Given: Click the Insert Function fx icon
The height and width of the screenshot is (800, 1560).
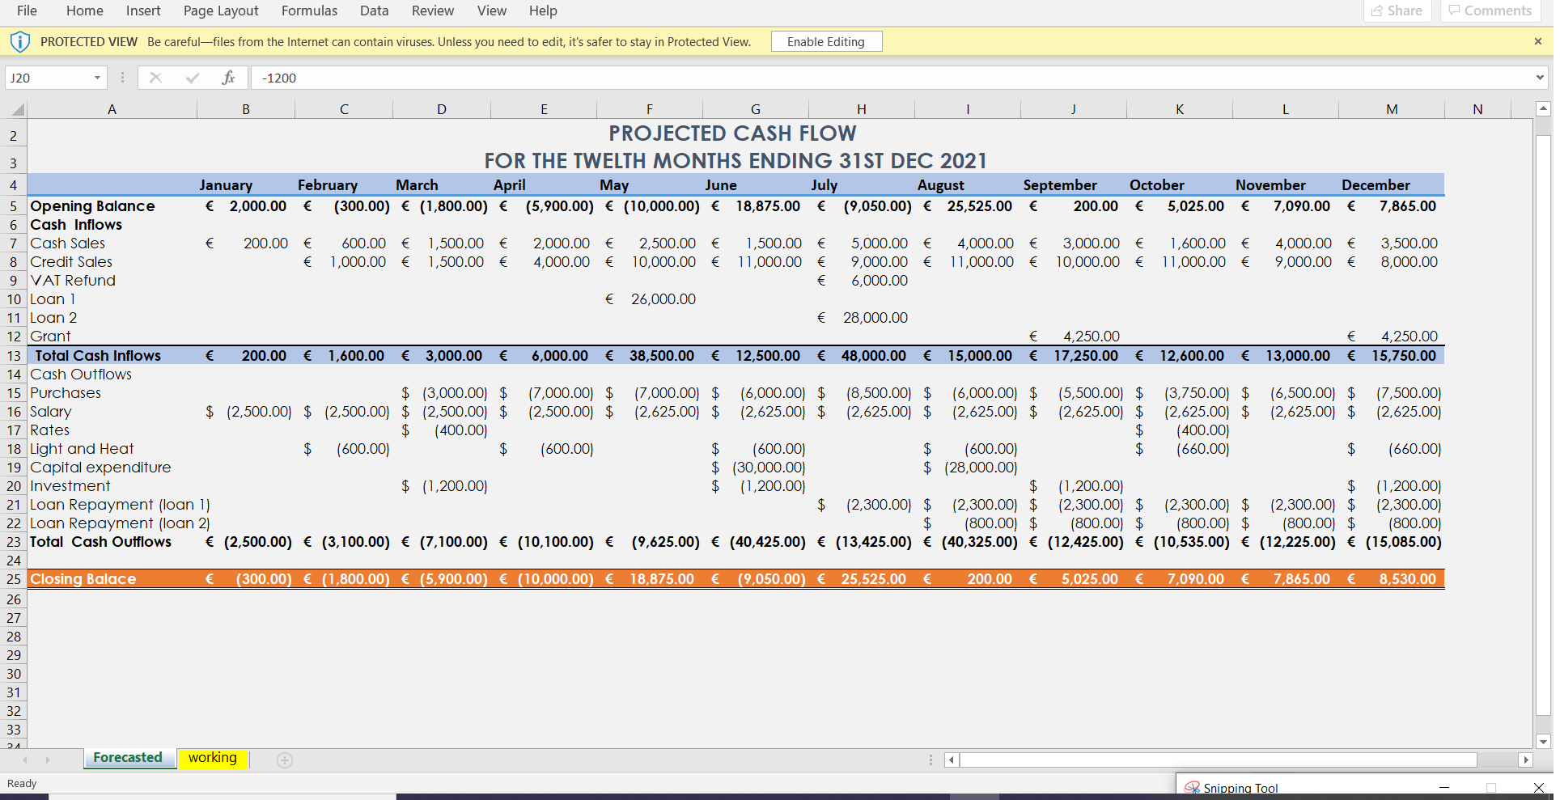Looking at the screenshot, I should pyautogui.click(x=228, y=78).
